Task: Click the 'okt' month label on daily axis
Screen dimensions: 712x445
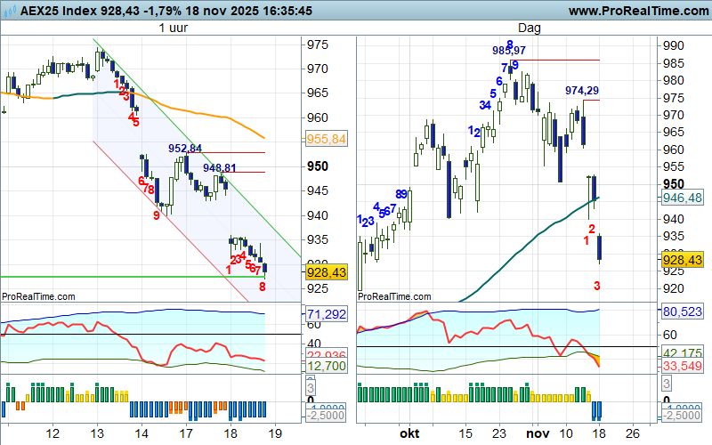Action: click(x=409, y=433)
